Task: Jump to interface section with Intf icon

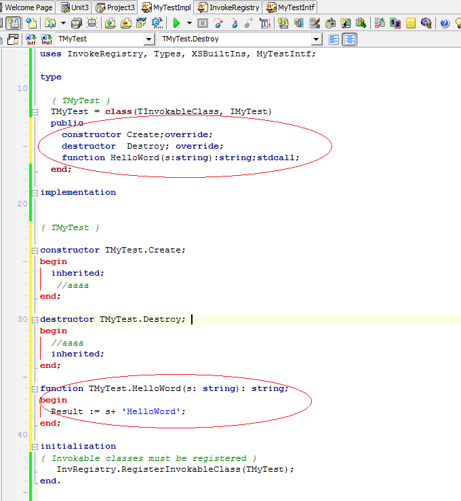Action: (31, 39)
